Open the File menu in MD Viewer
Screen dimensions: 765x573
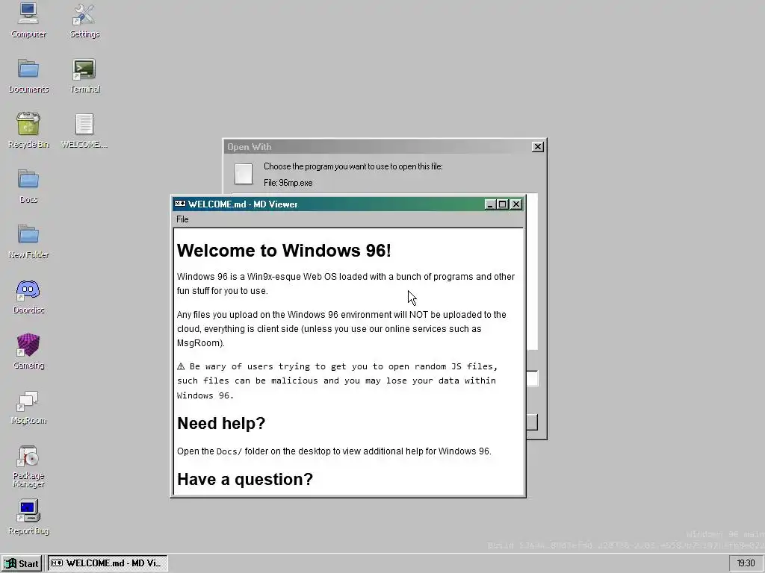click(182, 219)
